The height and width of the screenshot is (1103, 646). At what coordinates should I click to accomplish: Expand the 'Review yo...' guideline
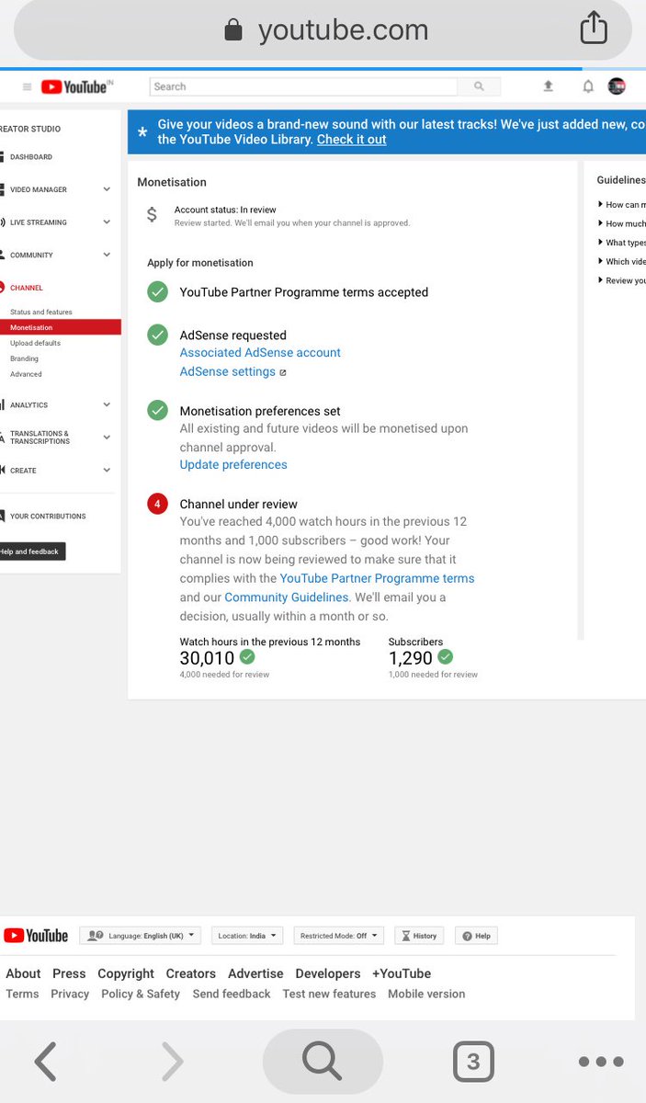(x=622, y=280)
